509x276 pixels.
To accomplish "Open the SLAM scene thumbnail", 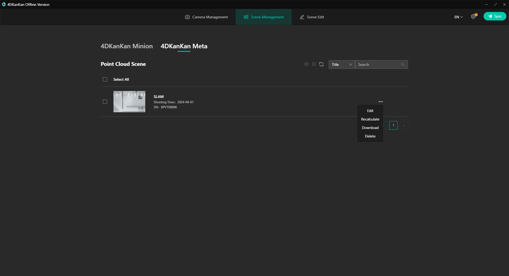I will pyautogui.click(x=129, y=102).
